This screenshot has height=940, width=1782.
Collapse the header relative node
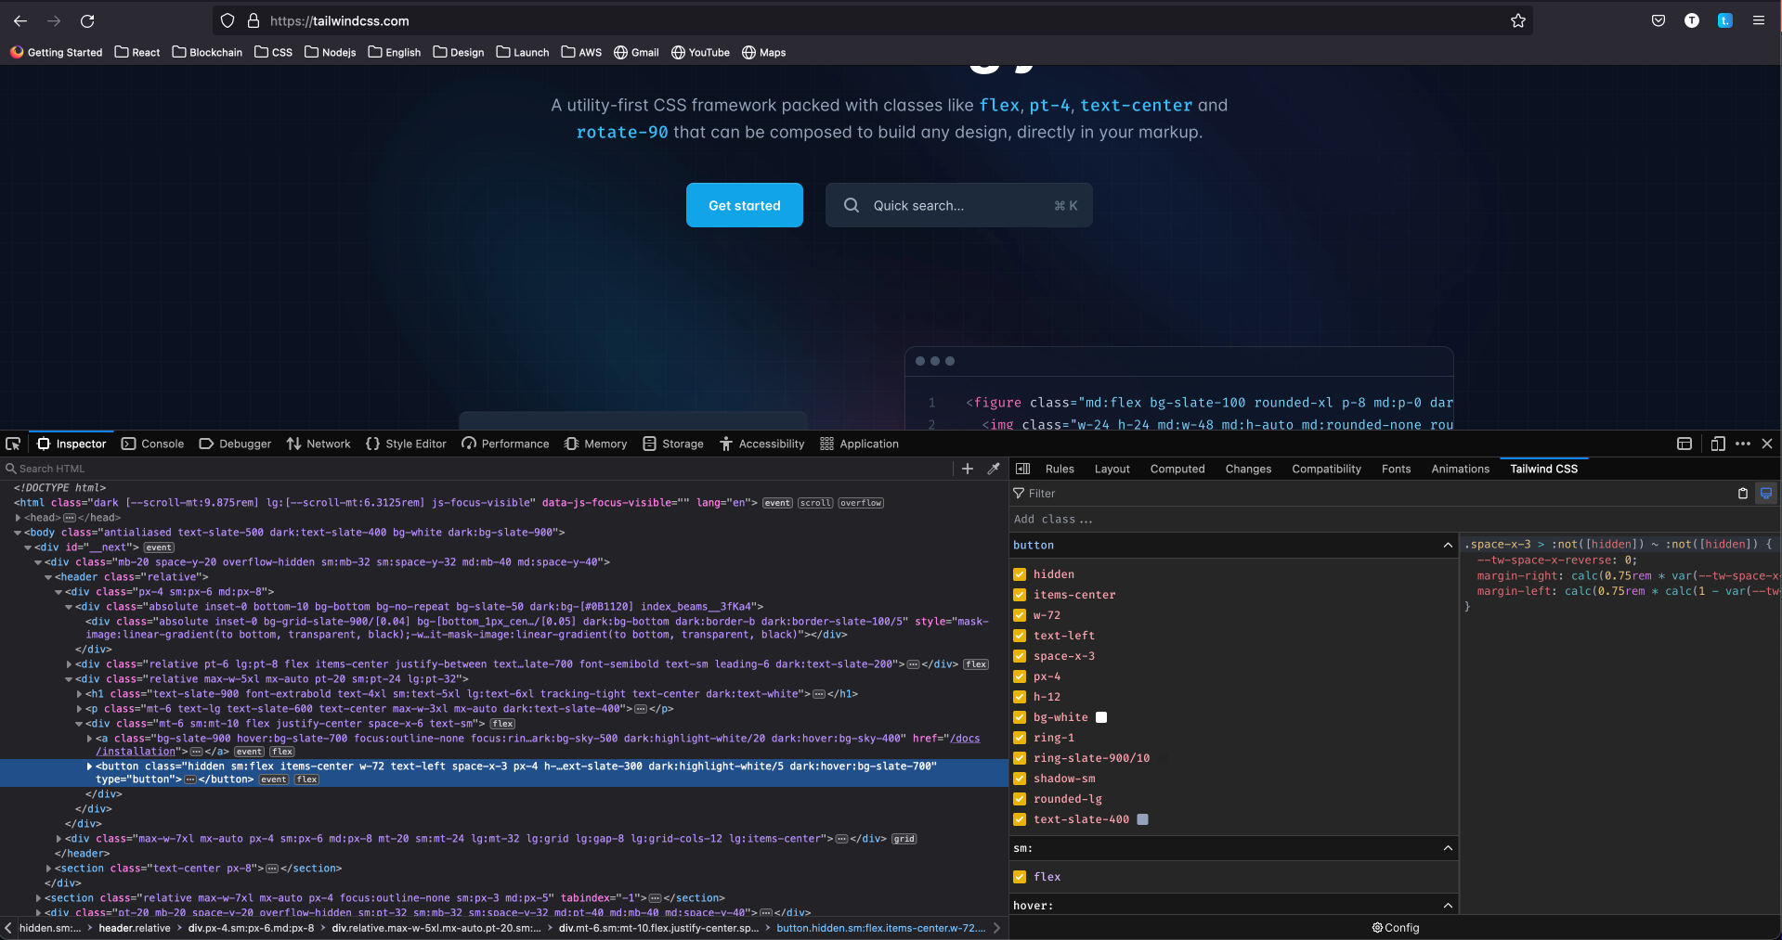pos(48,577)
